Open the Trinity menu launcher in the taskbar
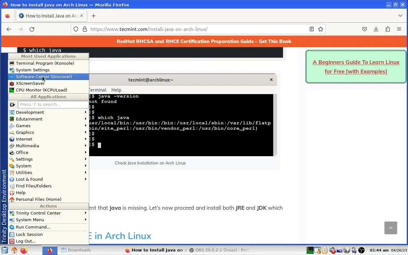408x255 pixels. coord(4,250)
